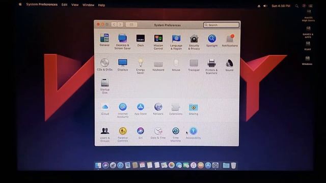The height and width of the screenshot is (183, 326).
Task: Open the Extensions preferences pane
Action: [x=176, y=109]
